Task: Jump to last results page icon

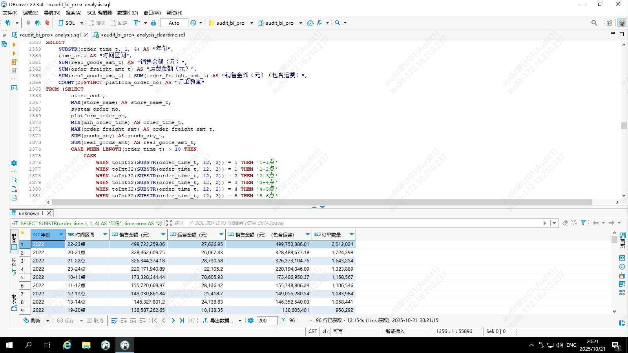Action: click(x=182, y=320)
